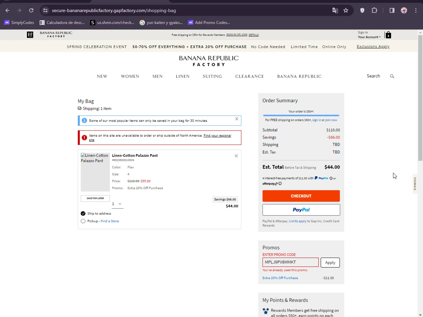Click the sign in link for free shipping
Screen dimensions: 423x317
(x=316, y=120)
